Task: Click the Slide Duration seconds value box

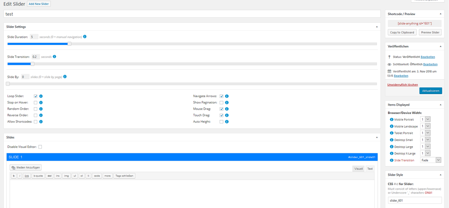Action: point(34,37)
